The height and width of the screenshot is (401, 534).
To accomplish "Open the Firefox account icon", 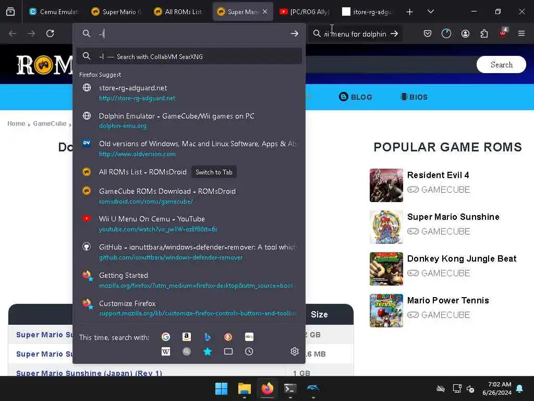I will (465, 33).
